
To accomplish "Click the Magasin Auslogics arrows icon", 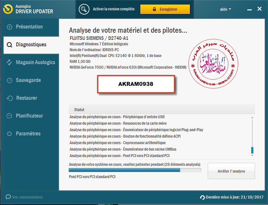I will 9,63.
